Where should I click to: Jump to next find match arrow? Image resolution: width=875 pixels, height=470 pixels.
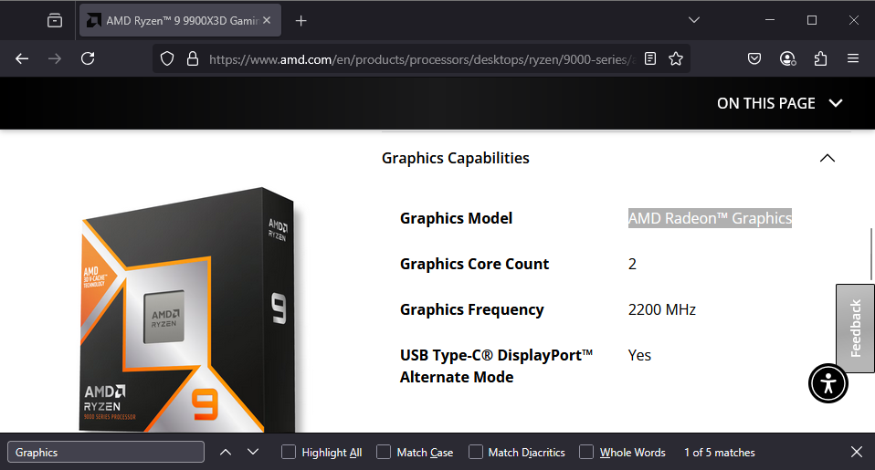pos(253,452)
